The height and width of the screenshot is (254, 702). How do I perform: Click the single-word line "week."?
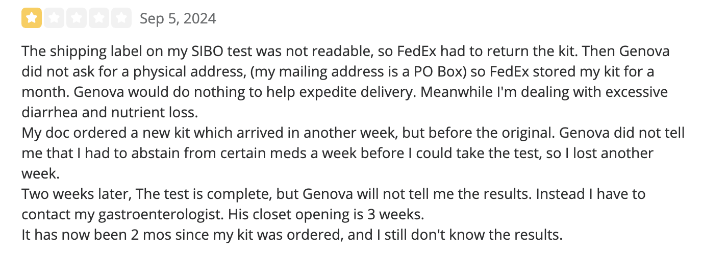tap(41, 174)
